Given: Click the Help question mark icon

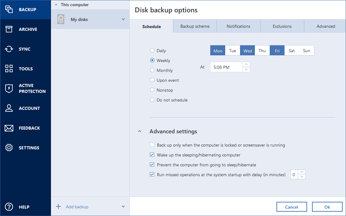Looking at the screenshot, I should click(x=9, y=207).
